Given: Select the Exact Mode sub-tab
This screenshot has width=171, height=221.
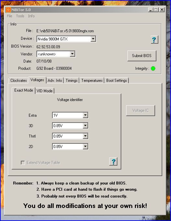Looking at the screenshot, I should pos(24,90).
